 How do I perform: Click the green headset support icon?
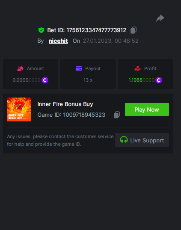(x=124, y=140)
